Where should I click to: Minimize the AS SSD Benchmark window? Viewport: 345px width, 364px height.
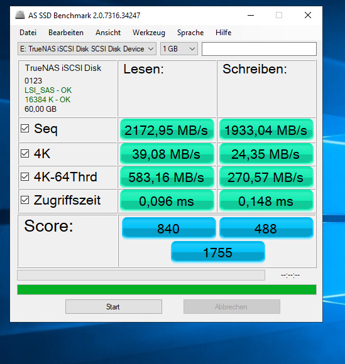click(x=251, y=15)
